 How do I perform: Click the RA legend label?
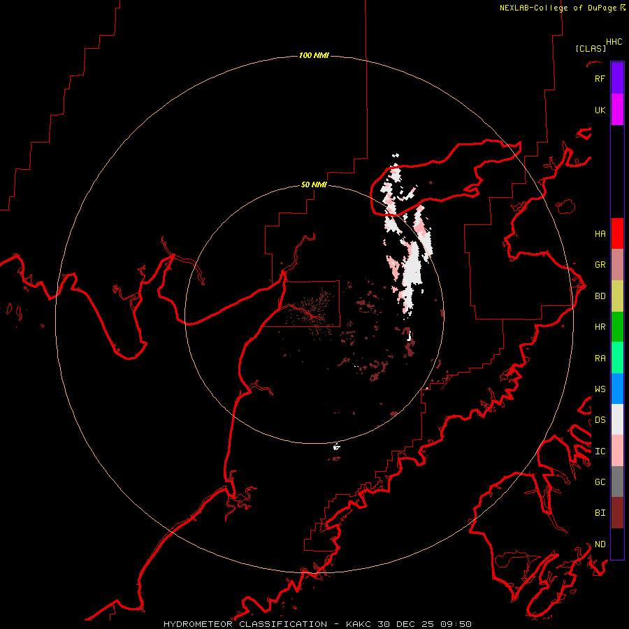(x=600, y=358)
